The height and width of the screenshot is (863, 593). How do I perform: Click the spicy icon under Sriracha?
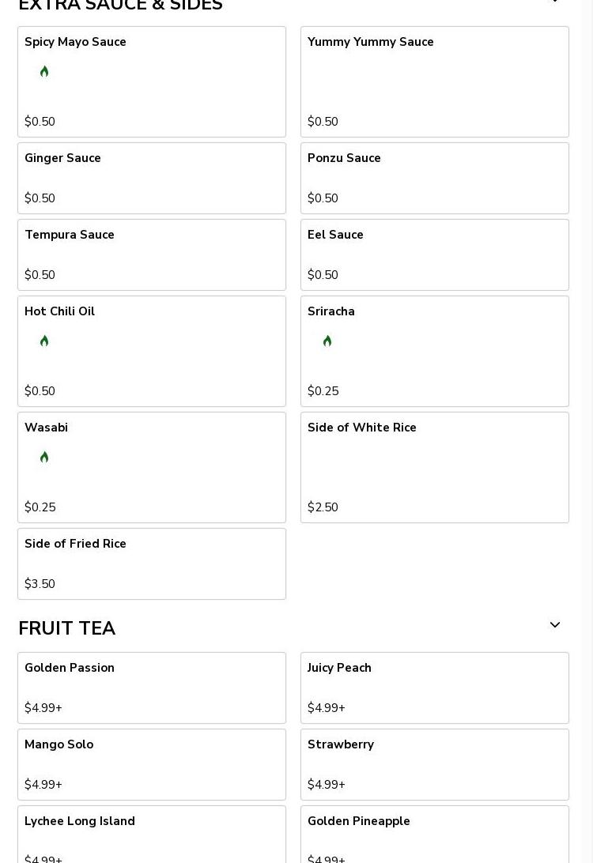tap(327, 341)
